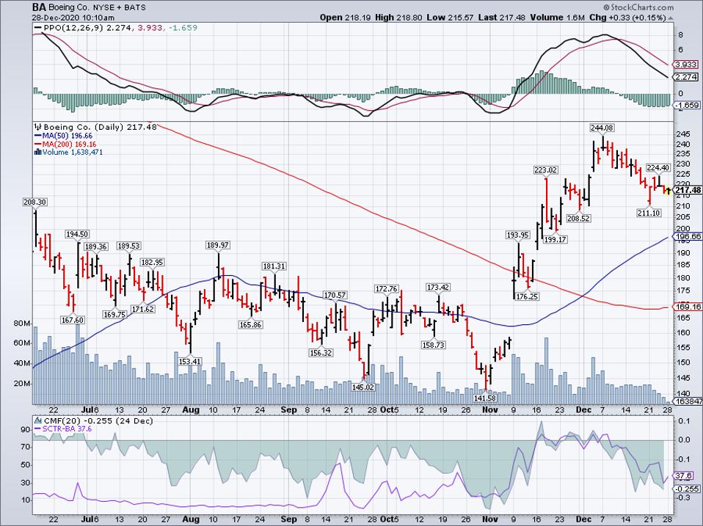Click the 173.42 price label
Image resolution: width=703 pixels, height=526 pixels.
(x=438, y=287)
